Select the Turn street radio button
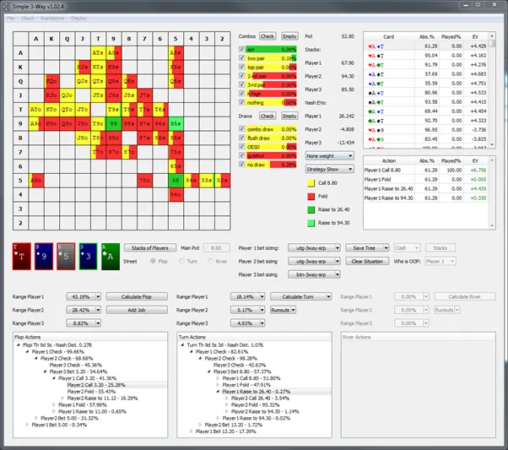508x450 pixels. 180,262
